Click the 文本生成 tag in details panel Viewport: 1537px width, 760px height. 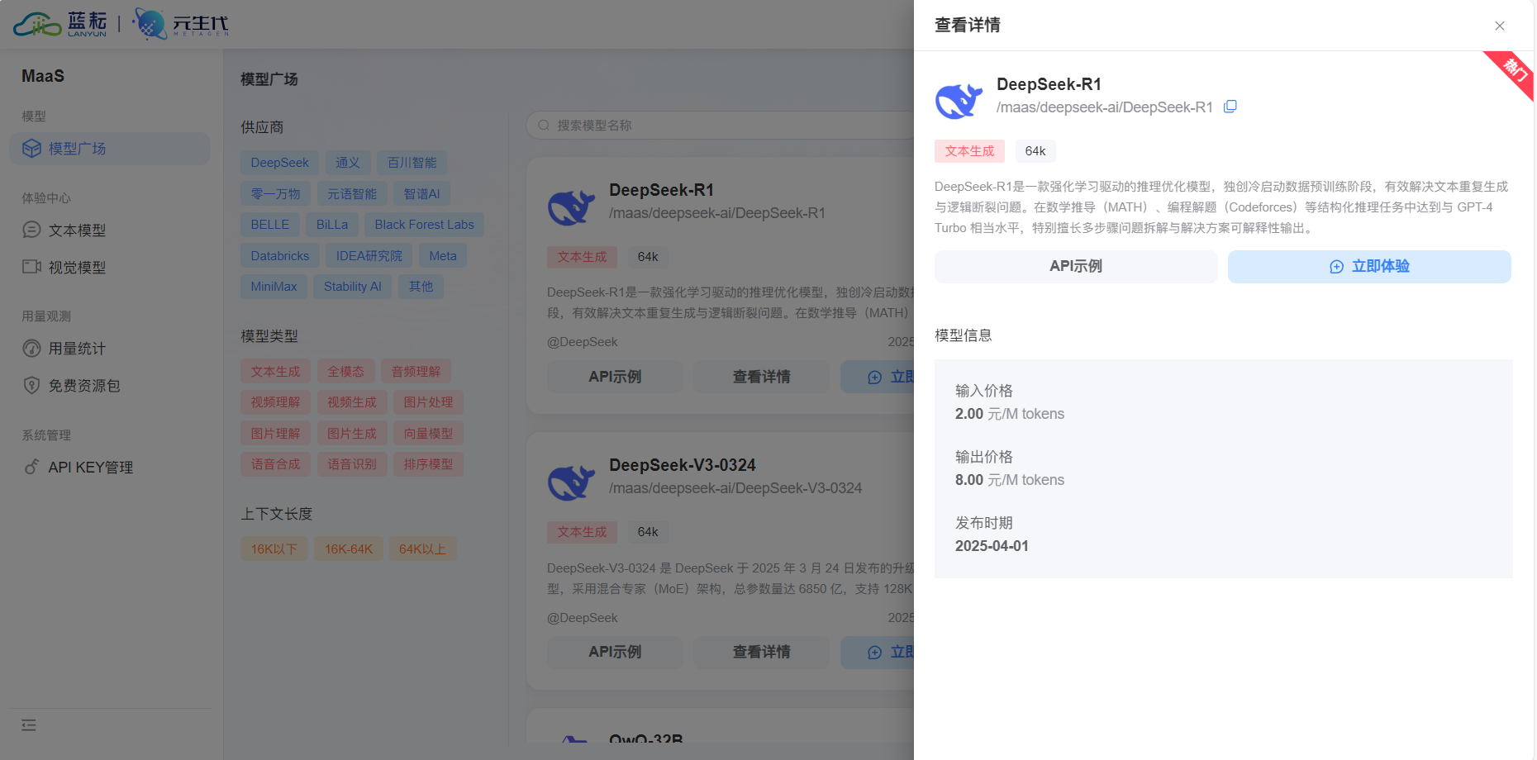coord(969,151)
